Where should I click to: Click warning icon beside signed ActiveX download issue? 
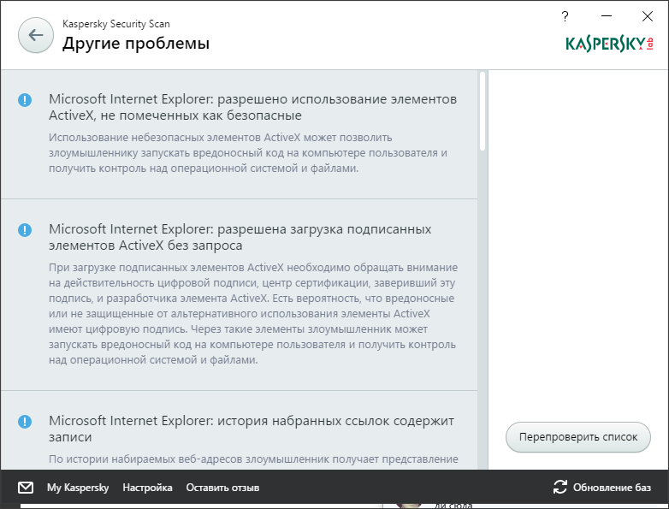coord(25,230)
